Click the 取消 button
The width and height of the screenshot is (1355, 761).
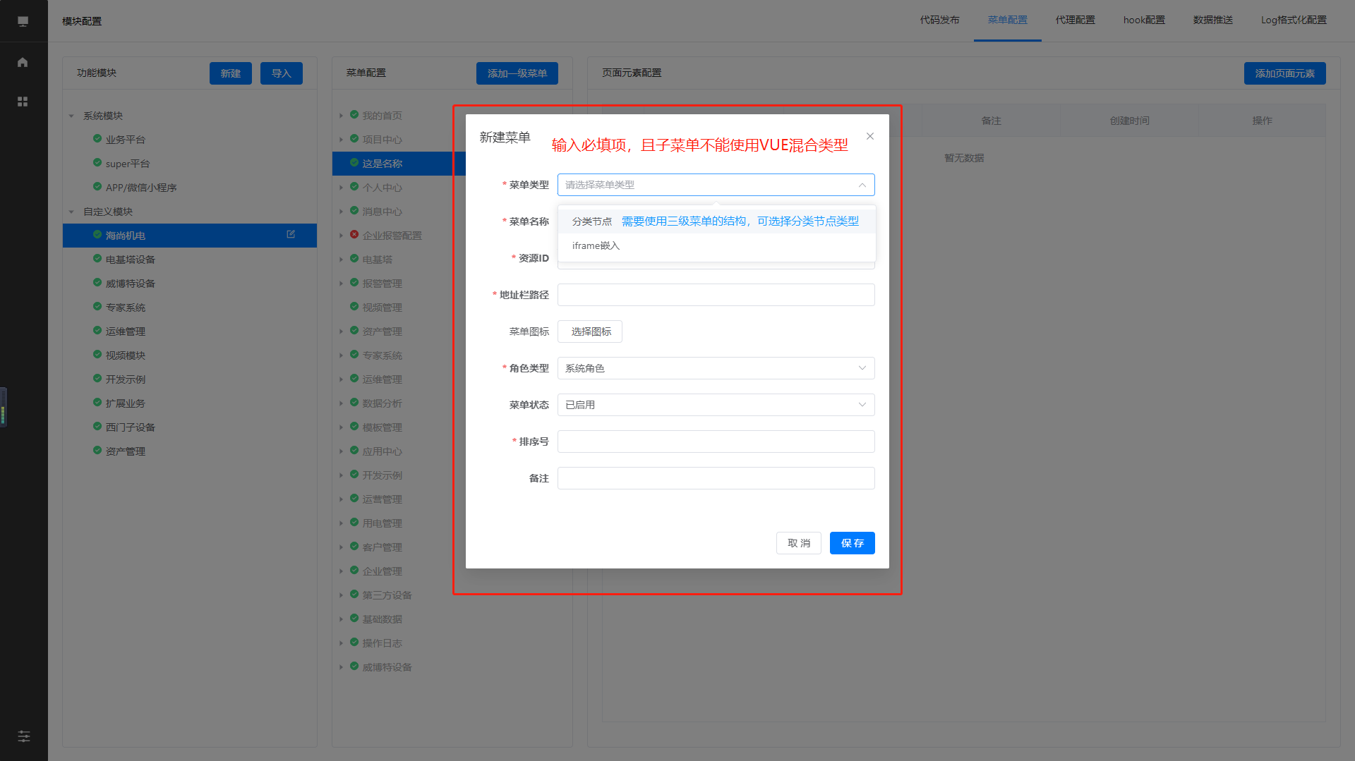pyautogui.click(x=798, y=543)
